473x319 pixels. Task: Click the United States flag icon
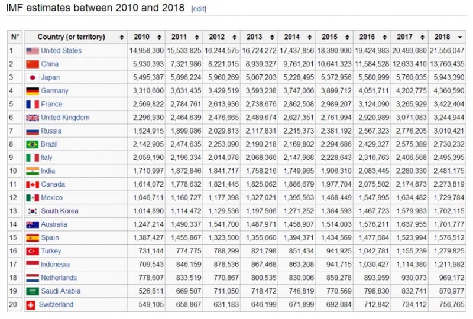pos(33,51)
